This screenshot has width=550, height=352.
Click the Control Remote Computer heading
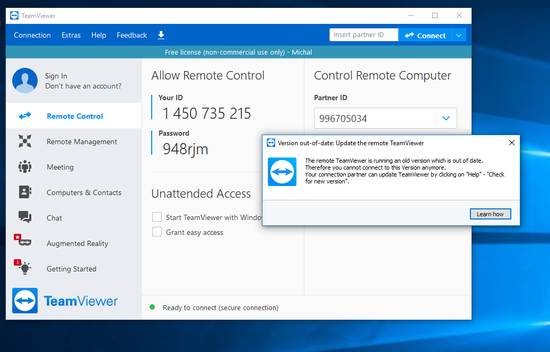(x=382, y=75)
